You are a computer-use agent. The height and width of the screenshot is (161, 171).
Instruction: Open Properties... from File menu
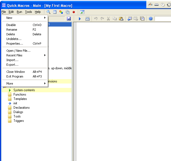25,44
